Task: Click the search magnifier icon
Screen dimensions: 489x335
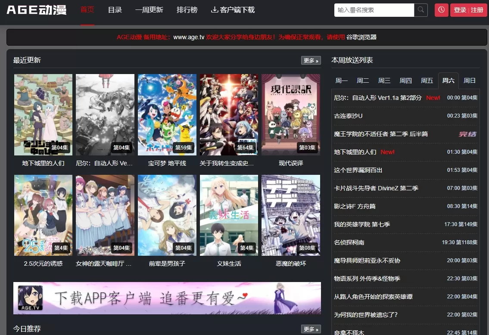Action: point(420,10)
